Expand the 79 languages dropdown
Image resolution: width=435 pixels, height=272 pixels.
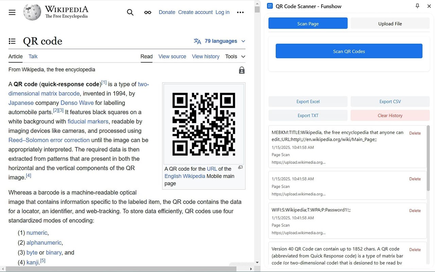point(220,41)
